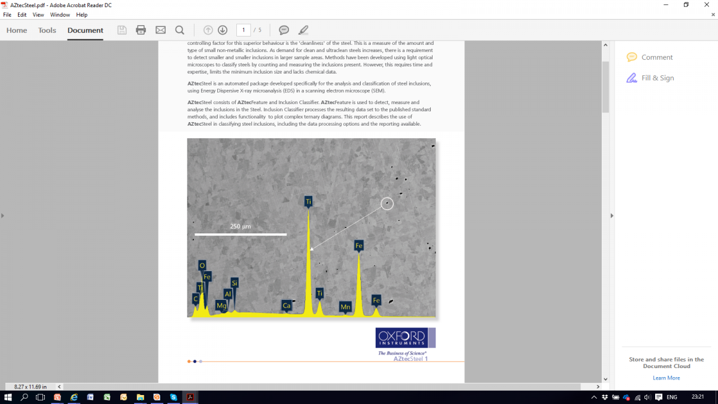This screenshot has height=404, width=718.
Task: Open Action Center notifications icon
Action: click(659, 397)
